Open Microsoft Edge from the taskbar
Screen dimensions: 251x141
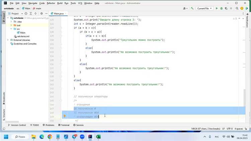tap(42, 137)
